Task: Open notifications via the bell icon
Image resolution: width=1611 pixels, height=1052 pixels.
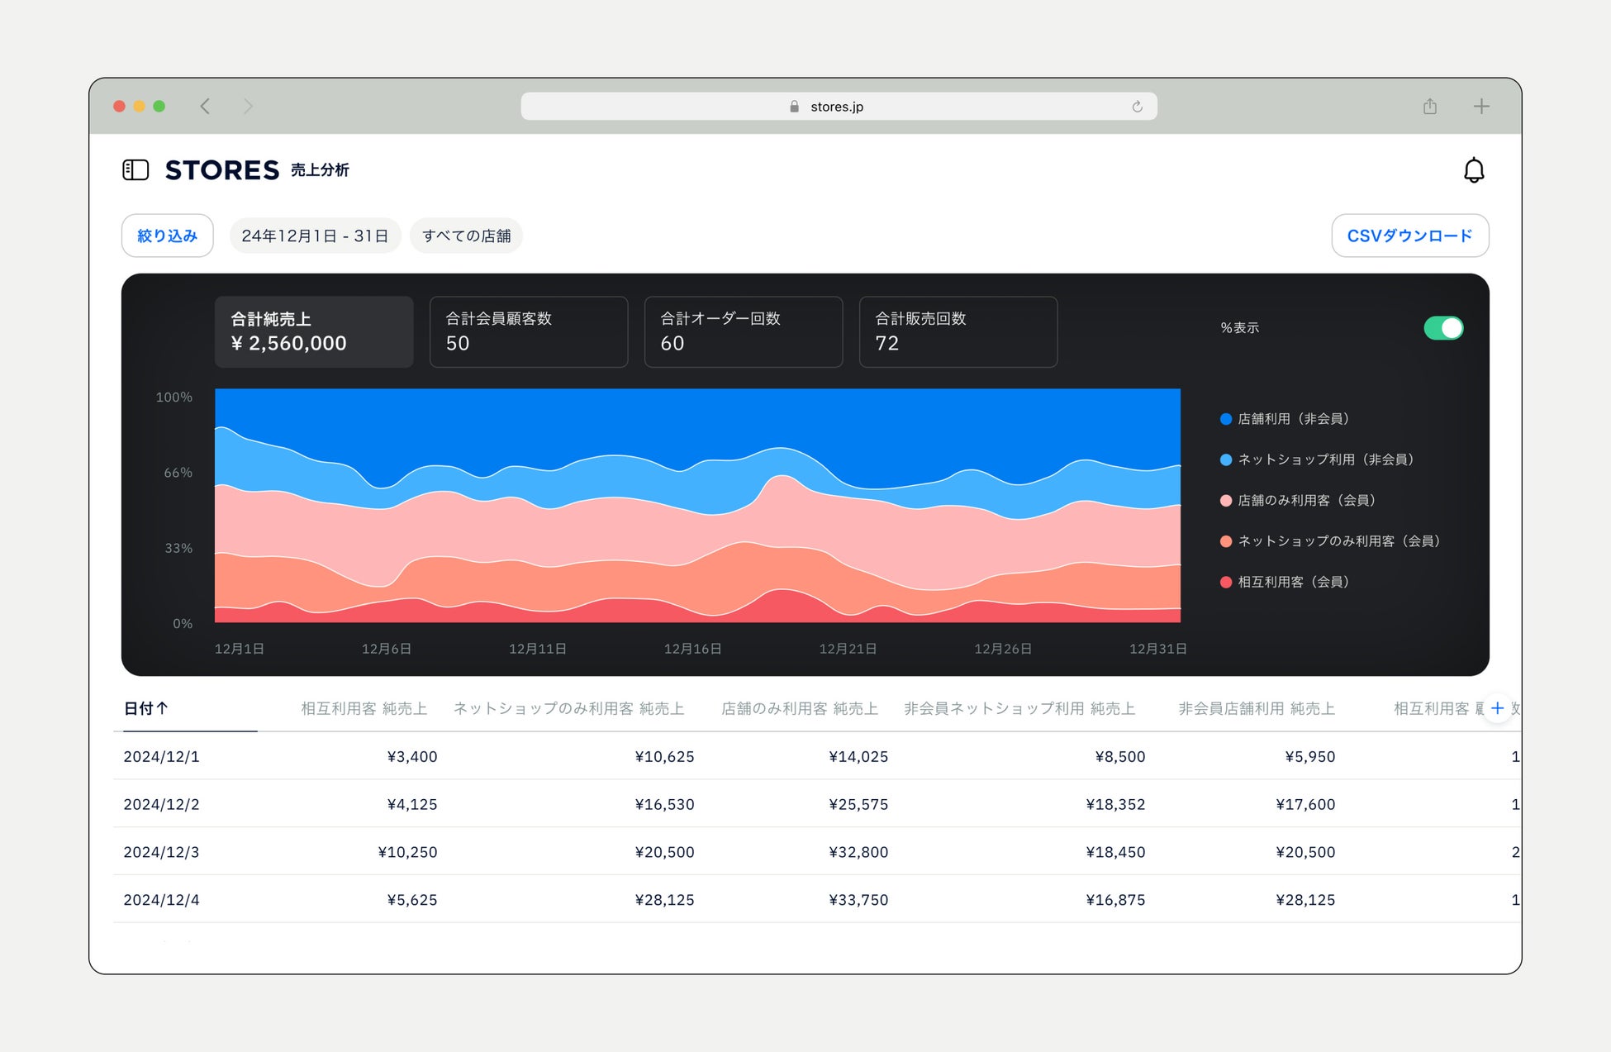Action: tap(1473, 170)
